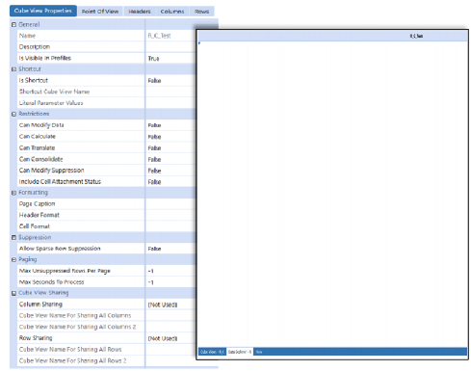Screen dimensions: 471x371
Task: Click the Can Modify Data label
Action: (41, 125)
